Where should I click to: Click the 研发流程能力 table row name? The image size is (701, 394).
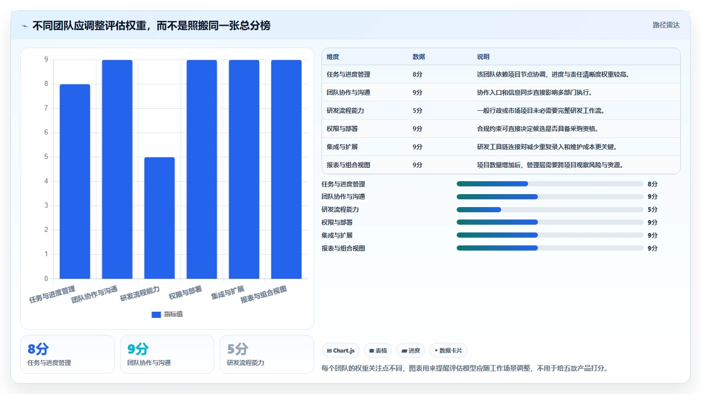[345, 111]
